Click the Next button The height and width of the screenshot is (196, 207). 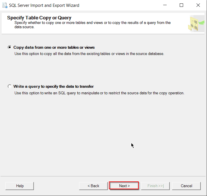pos(124,186)
